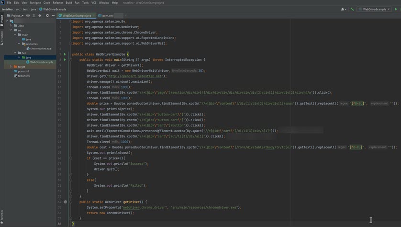The width and height of the screenshot is (401, 227).
Task: Open the Navigate menu
Action: [35, 3]
